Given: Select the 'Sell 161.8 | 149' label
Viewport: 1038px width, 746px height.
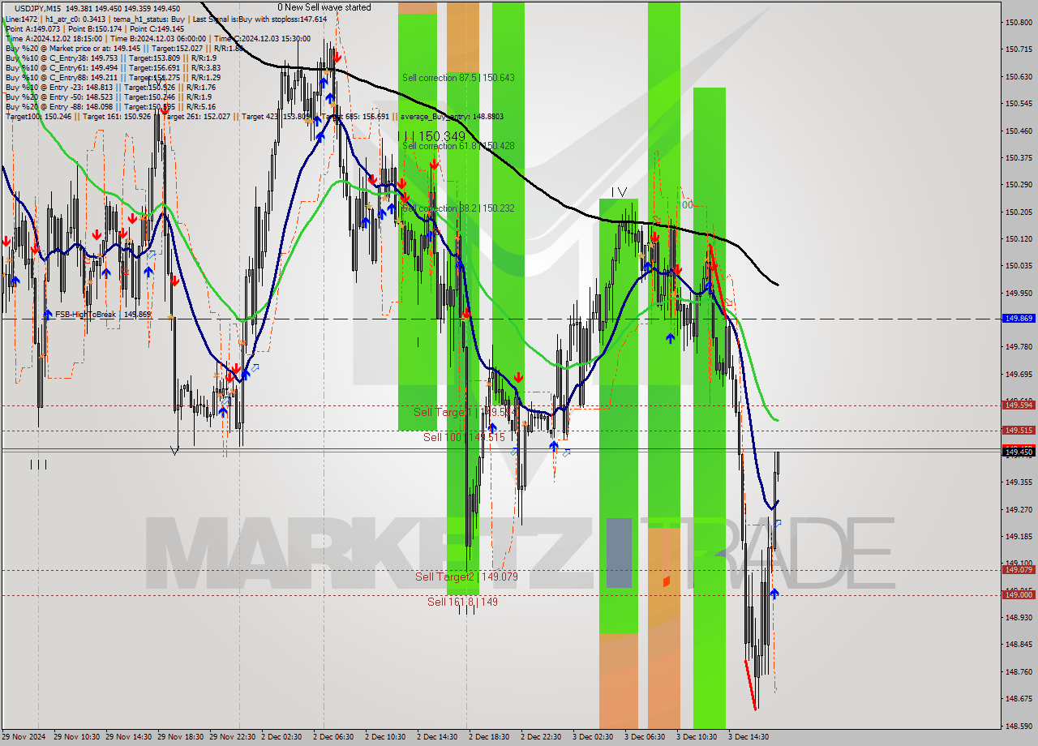Looking at the screenshot, I should (462, 602).
